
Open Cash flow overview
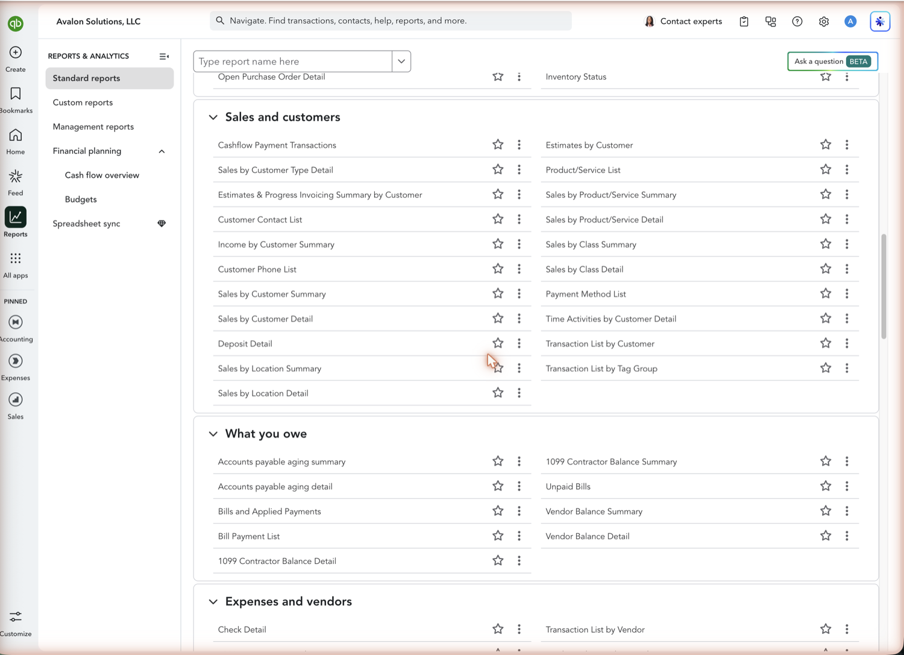point(102,175)
